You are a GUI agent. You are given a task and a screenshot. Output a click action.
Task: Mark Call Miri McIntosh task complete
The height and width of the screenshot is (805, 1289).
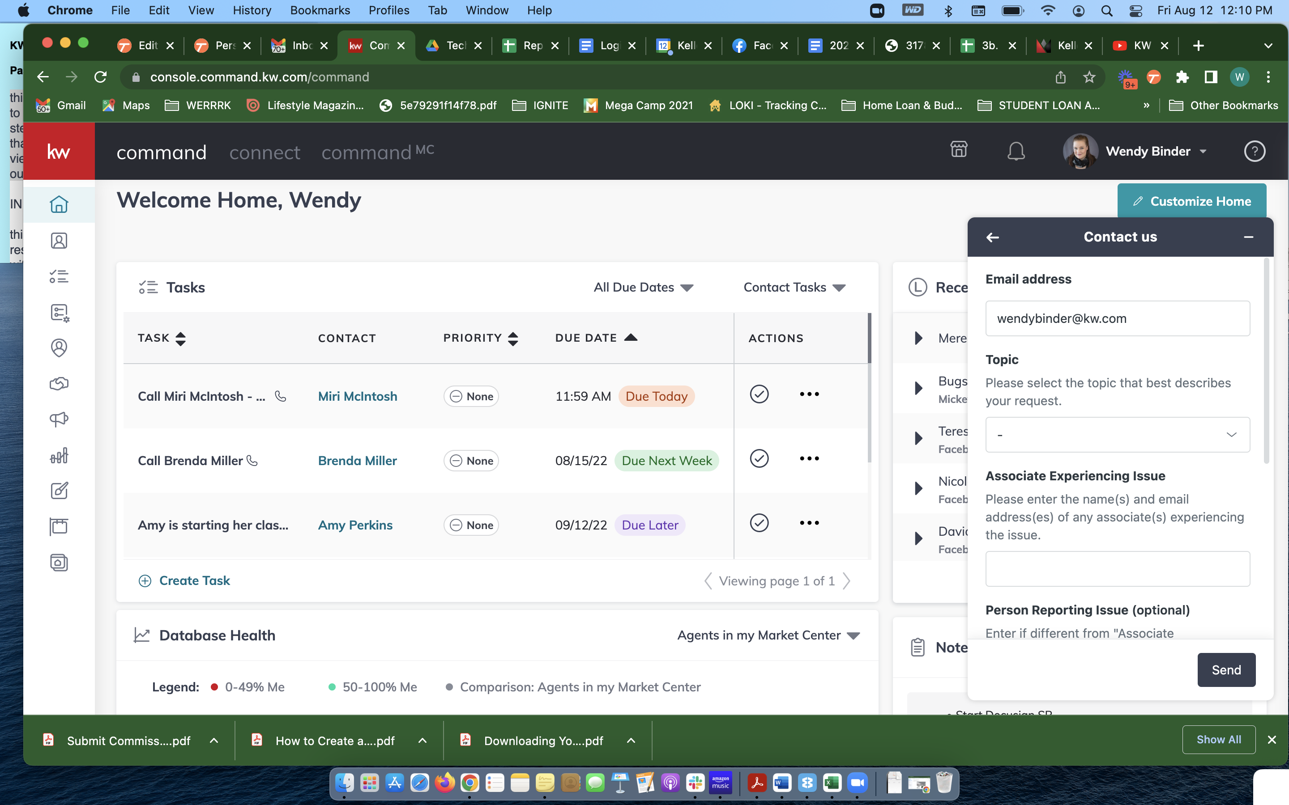click(x=759, y=394)
